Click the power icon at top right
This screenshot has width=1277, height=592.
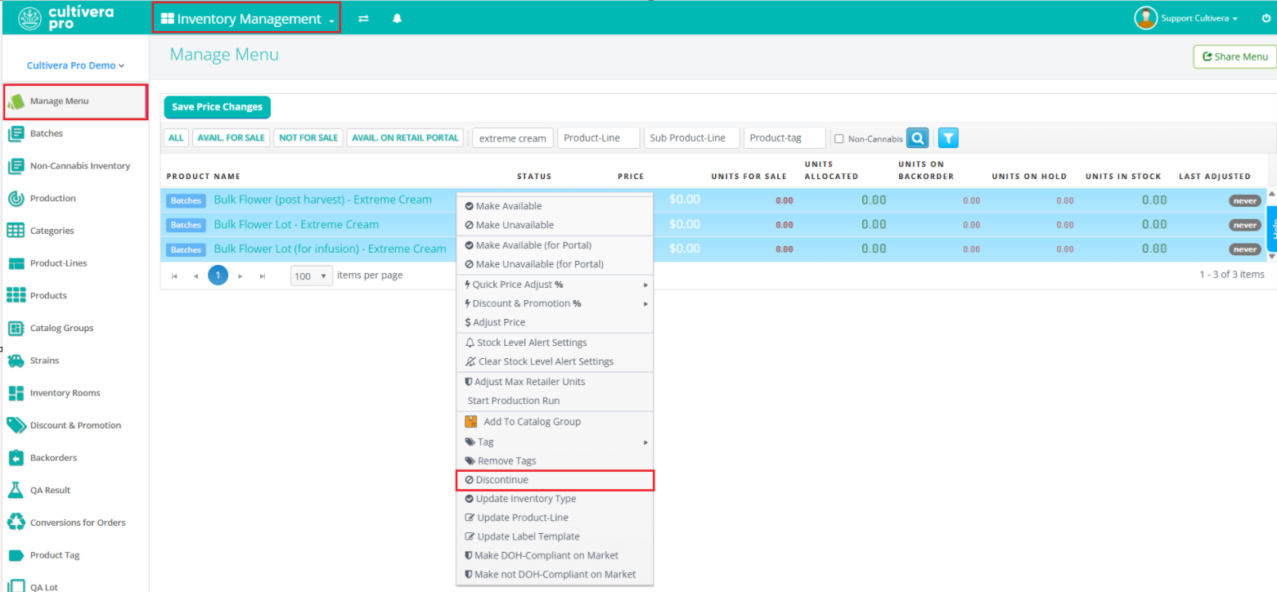point(1266,18)
